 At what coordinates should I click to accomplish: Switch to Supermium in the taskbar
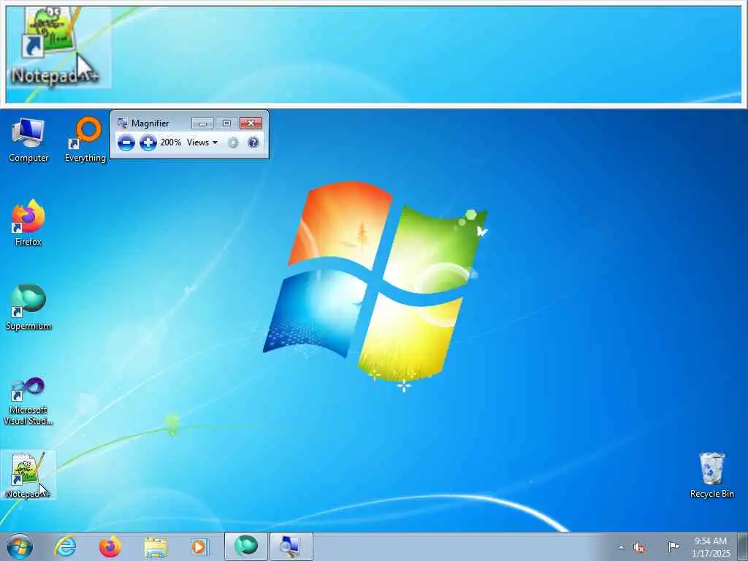click(246, 546)
